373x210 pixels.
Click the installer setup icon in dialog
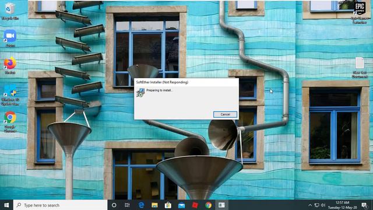tap(140, 93)
